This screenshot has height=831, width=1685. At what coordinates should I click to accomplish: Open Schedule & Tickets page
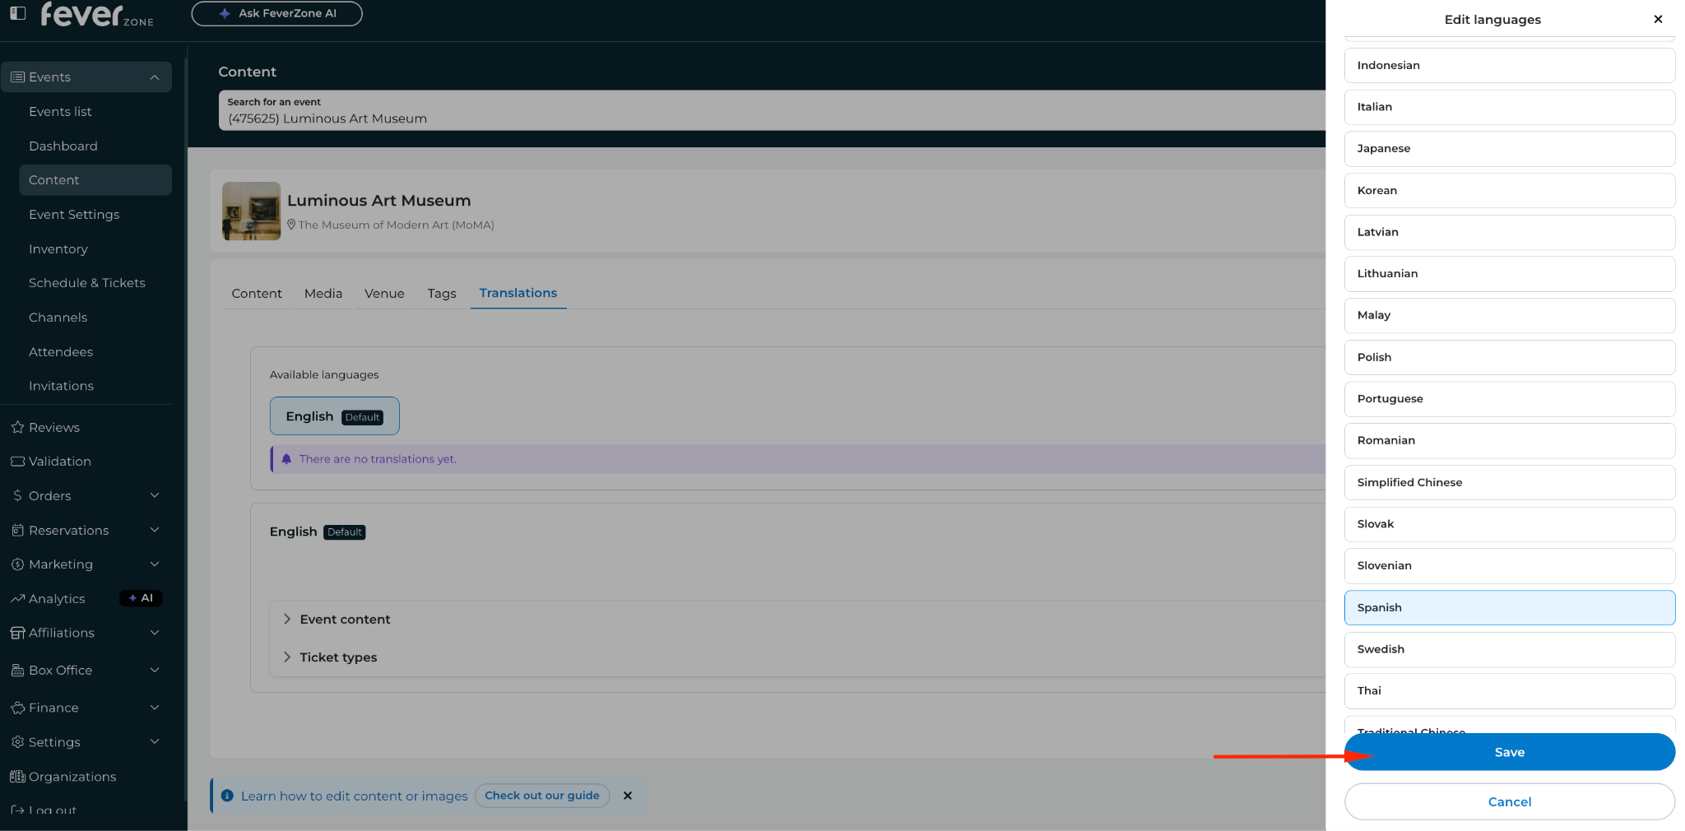pos(87,283)
